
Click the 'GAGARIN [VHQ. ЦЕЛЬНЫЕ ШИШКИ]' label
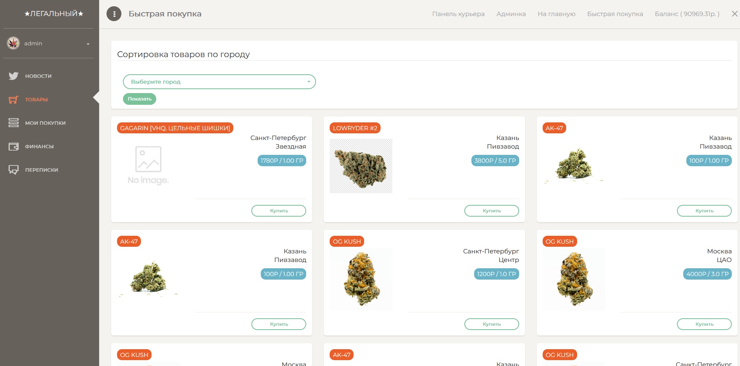pos(175,128)
